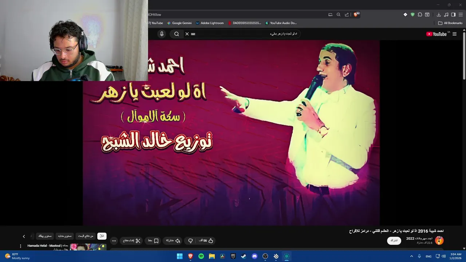Viewport: 466px width, 262px height.
Task: Go to YouTube home via the logo
Action: tap(436, 34)
